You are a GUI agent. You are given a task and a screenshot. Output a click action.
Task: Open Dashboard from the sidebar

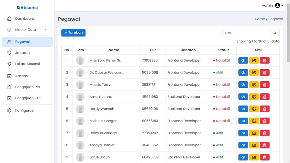point(24,19)
